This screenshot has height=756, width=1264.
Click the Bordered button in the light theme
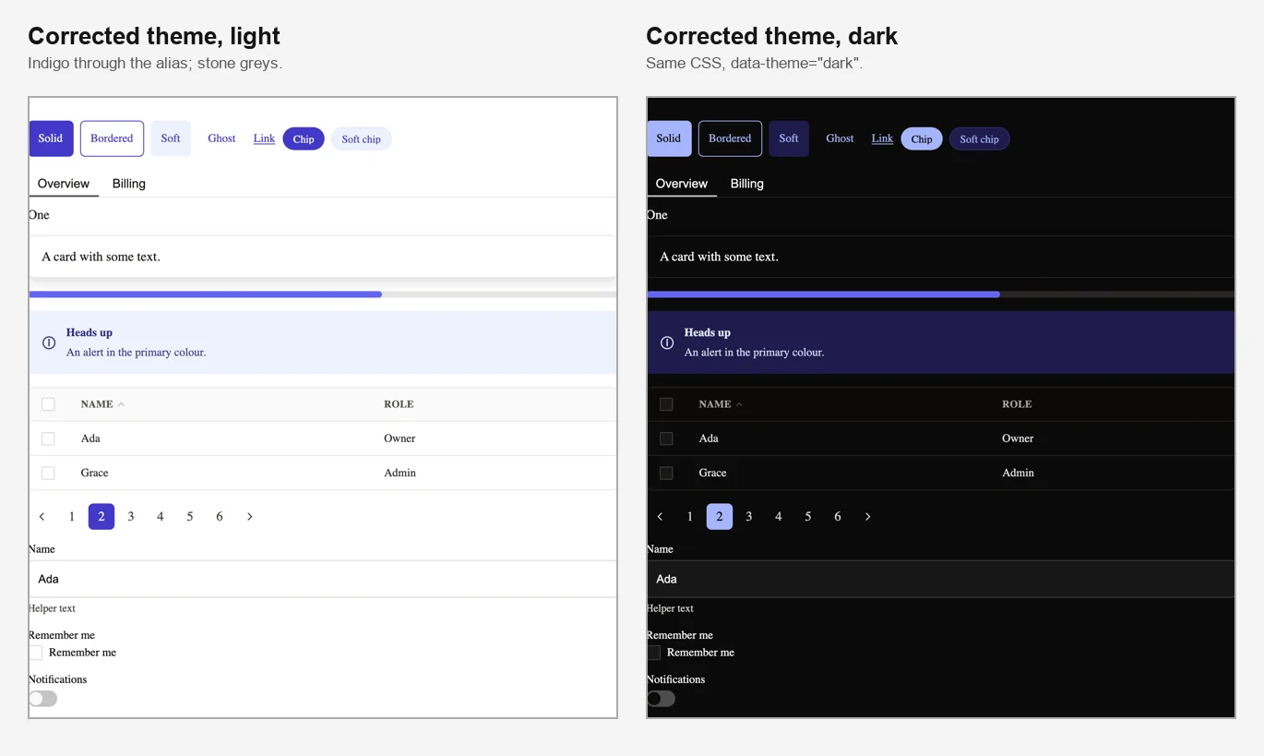click(x=112, y=138)
